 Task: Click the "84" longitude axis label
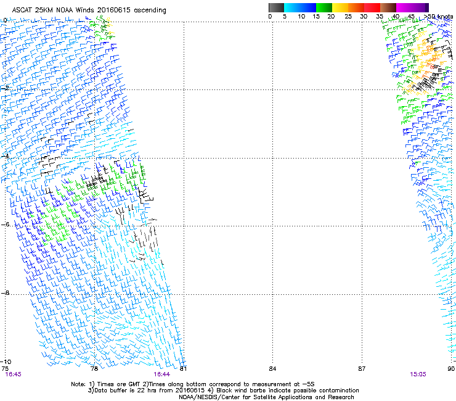(x=272, y=369)
